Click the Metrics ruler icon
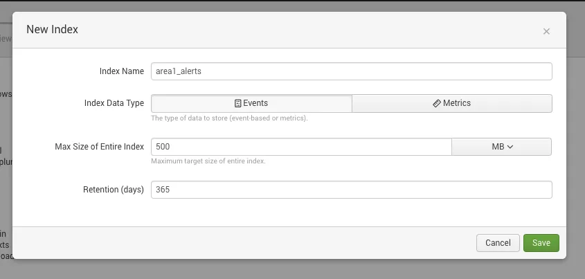 (x=436, y=103)
